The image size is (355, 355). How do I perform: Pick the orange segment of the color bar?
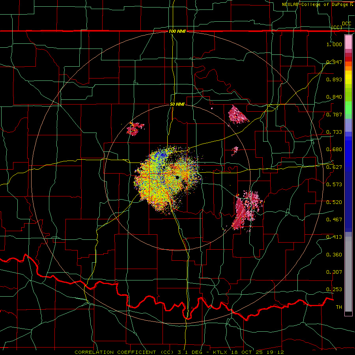tap(348, 68)
